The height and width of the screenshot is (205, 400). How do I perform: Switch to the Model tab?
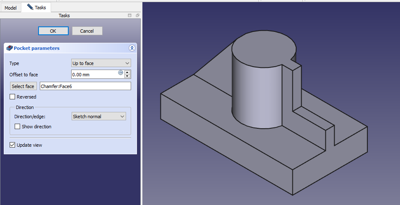10,8
